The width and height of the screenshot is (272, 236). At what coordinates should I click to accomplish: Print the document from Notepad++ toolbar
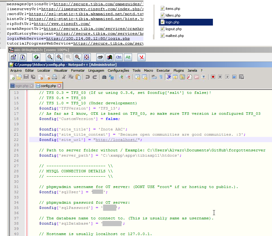click(x=54, y=77)
